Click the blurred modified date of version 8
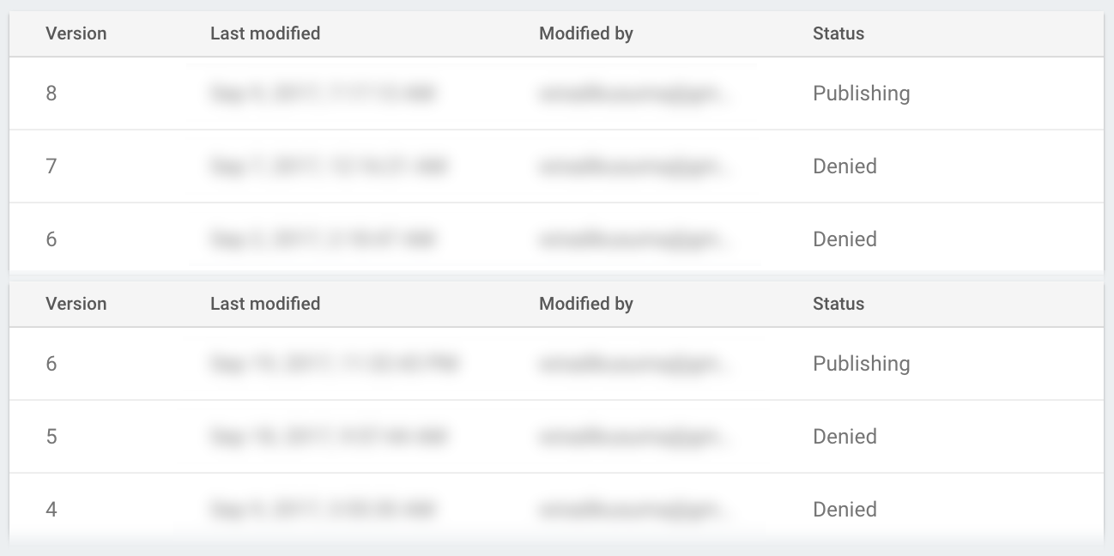This screenshot has width=1114, height=556. [x=322, y=94]
